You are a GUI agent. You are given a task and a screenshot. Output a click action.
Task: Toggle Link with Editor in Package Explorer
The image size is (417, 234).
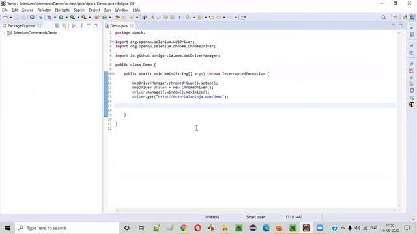coord(64,26)
